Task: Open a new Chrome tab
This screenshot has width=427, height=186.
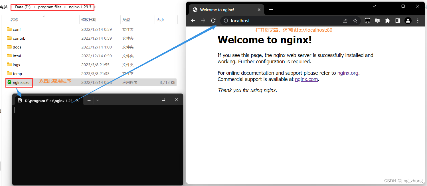Action: pyautogui.click(x=271, y=10)
